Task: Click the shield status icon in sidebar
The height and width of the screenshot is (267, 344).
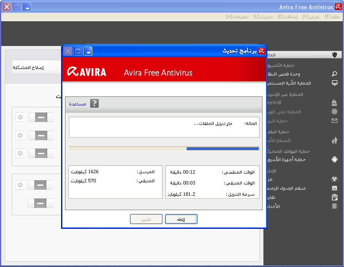Action: (334, 55)
